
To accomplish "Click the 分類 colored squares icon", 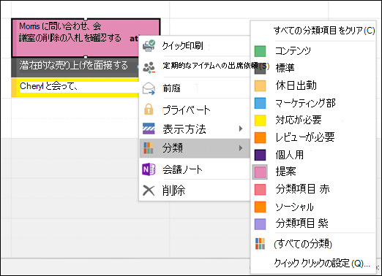I will click(x=149, y=148).
